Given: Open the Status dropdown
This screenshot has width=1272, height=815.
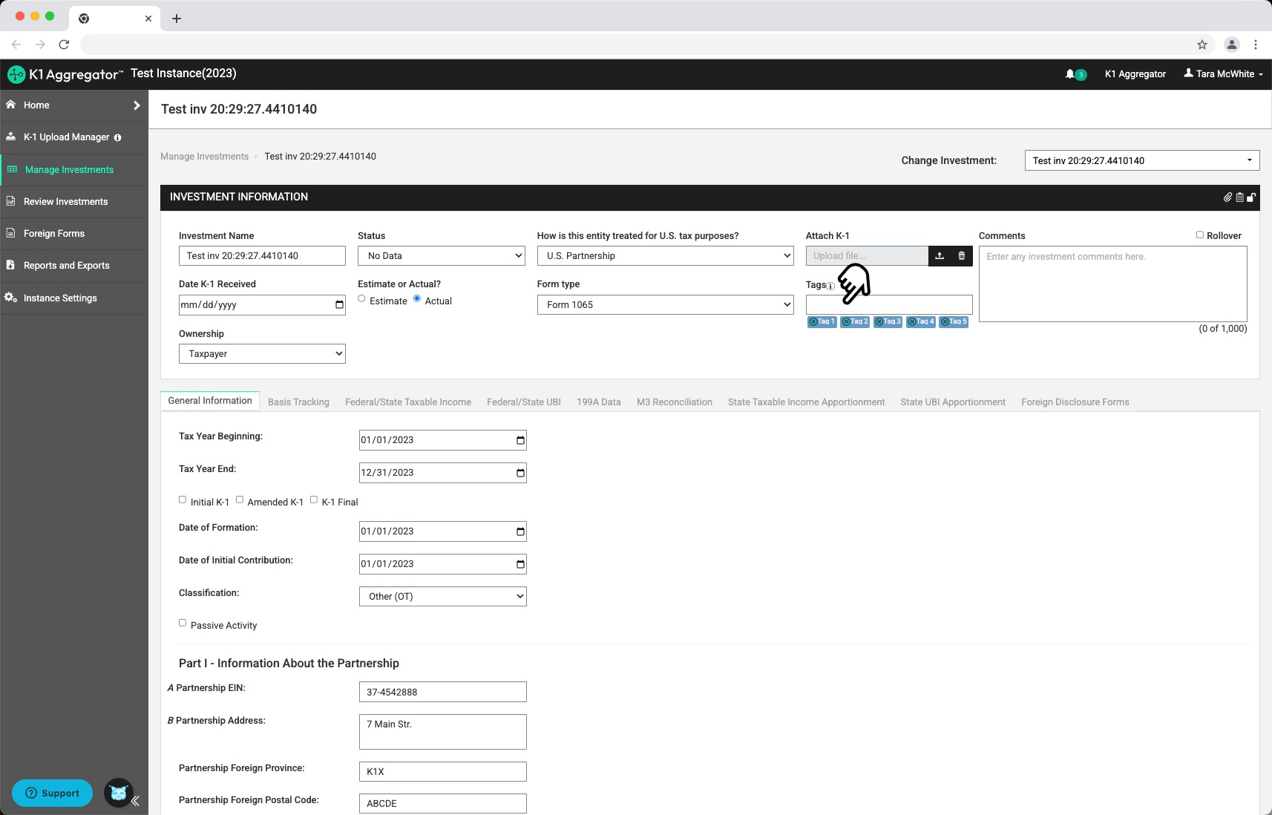Looking at the screenshot, I should [x=441, y=256].
